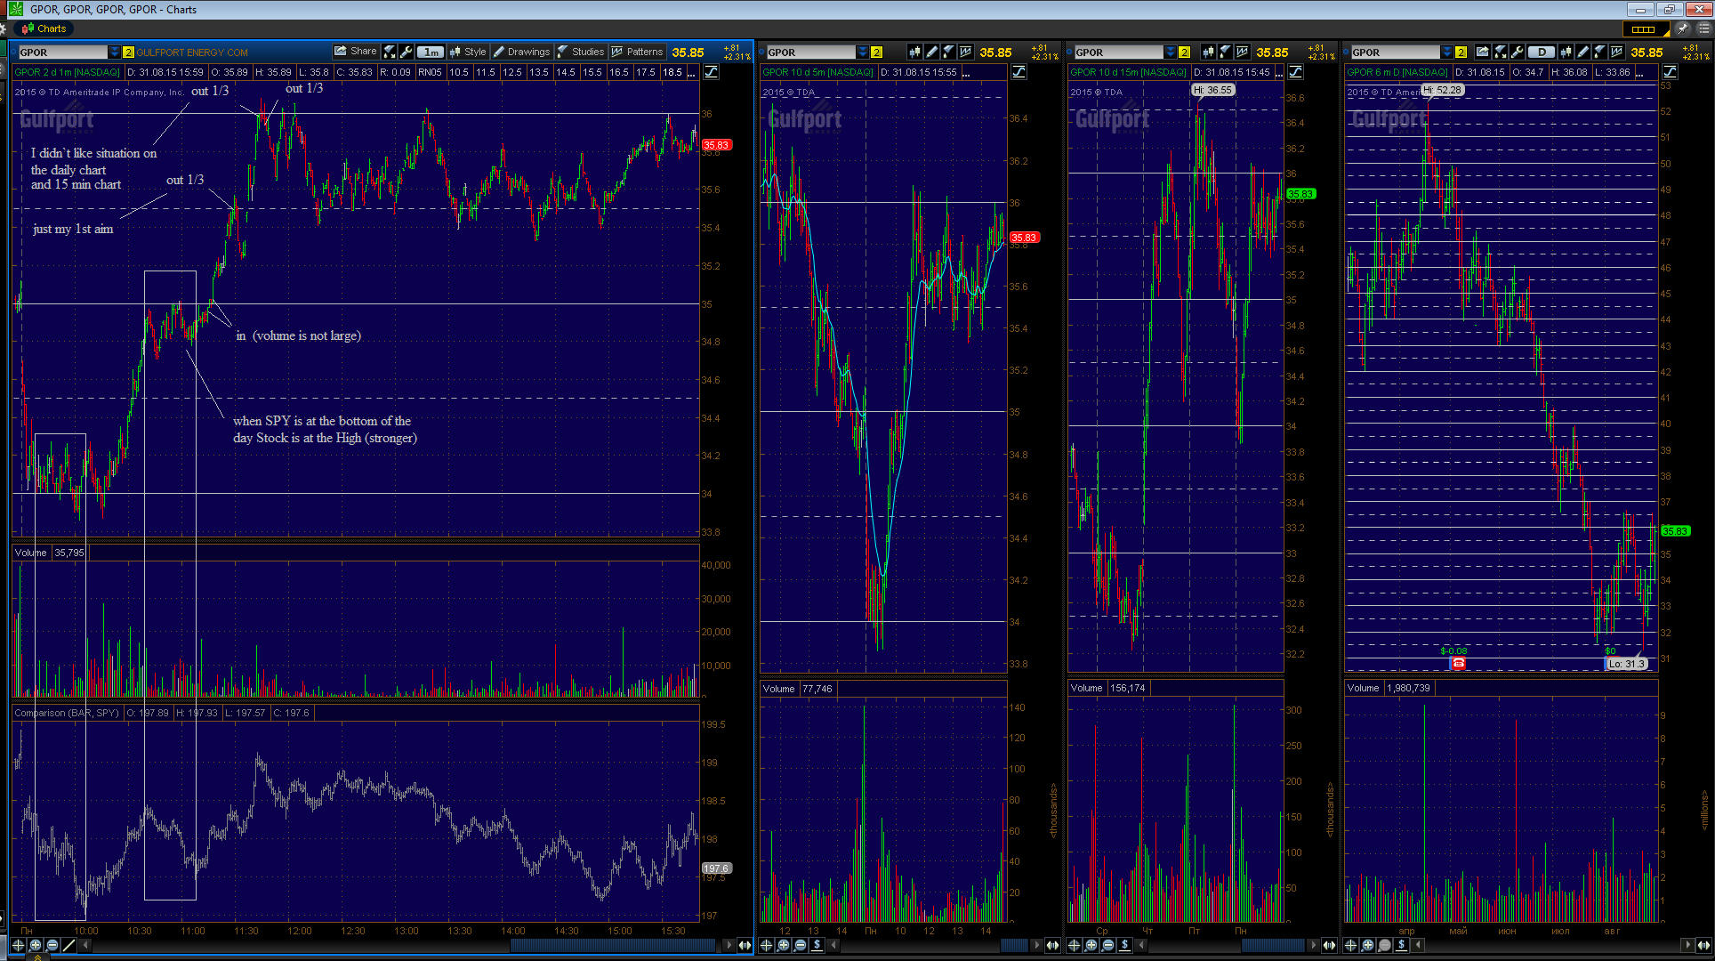Click the scroll-right arrow under 1m chart
This screenshot has height=961, width=1715.
pyautogui.click(x=729, y=945)
